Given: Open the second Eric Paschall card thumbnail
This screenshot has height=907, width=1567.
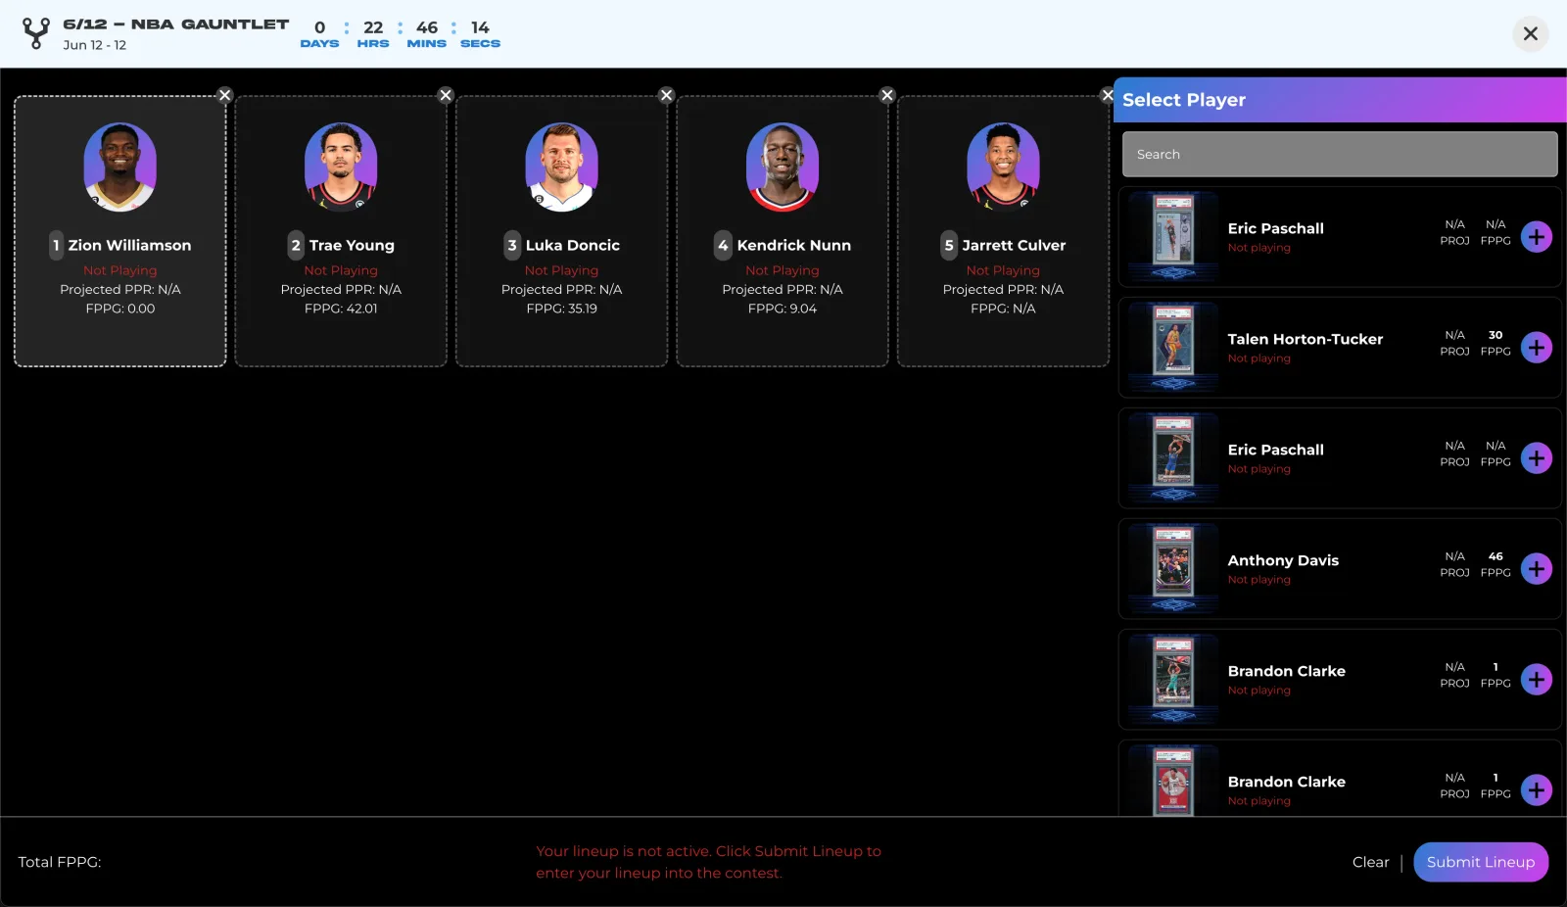Looking at the screenshot, I should coord(1173,456).
